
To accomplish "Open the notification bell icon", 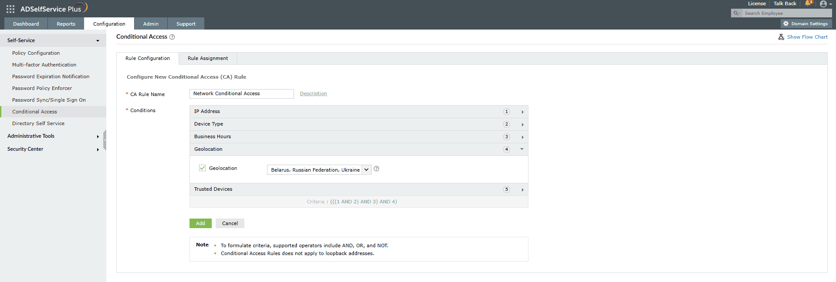I will point(808,3).
